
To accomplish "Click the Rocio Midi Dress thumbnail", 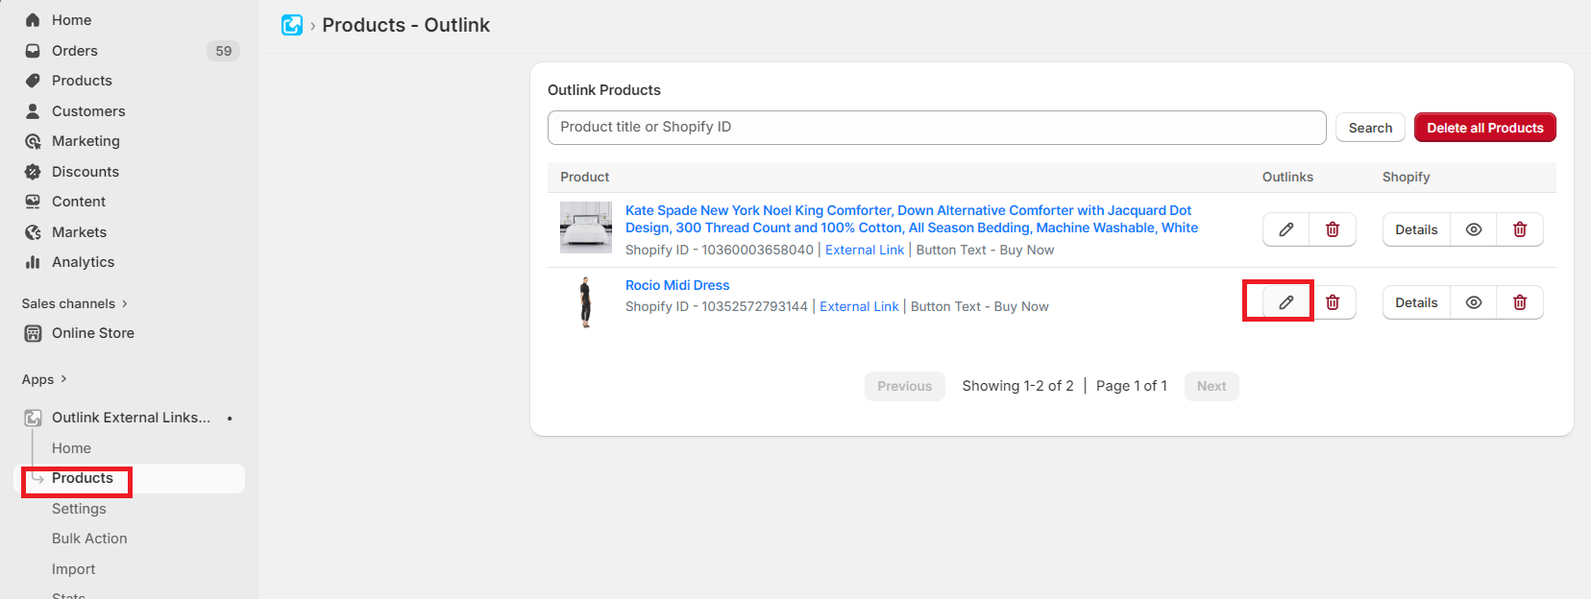I will tap(586, 302).
